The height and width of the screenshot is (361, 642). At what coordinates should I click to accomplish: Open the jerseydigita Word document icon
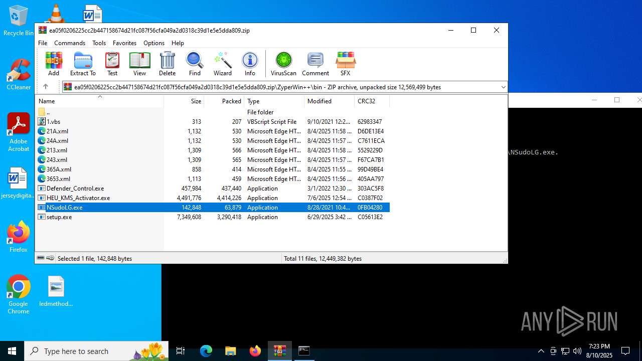pos(18,183)
